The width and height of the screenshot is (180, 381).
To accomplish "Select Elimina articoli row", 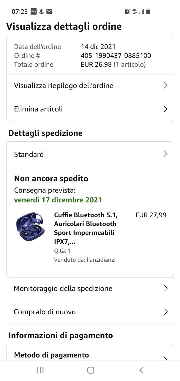I will pos(39,109).
